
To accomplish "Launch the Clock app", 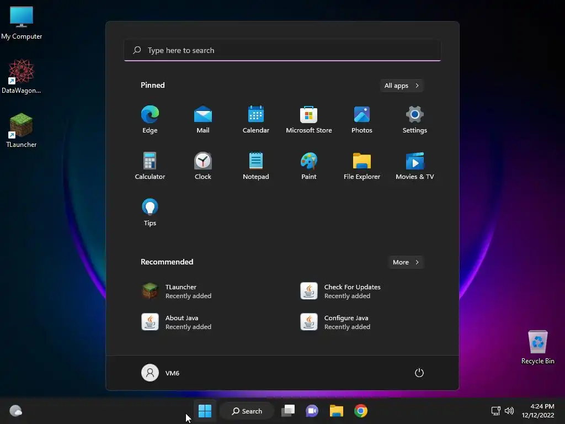I will click(203, 166).
